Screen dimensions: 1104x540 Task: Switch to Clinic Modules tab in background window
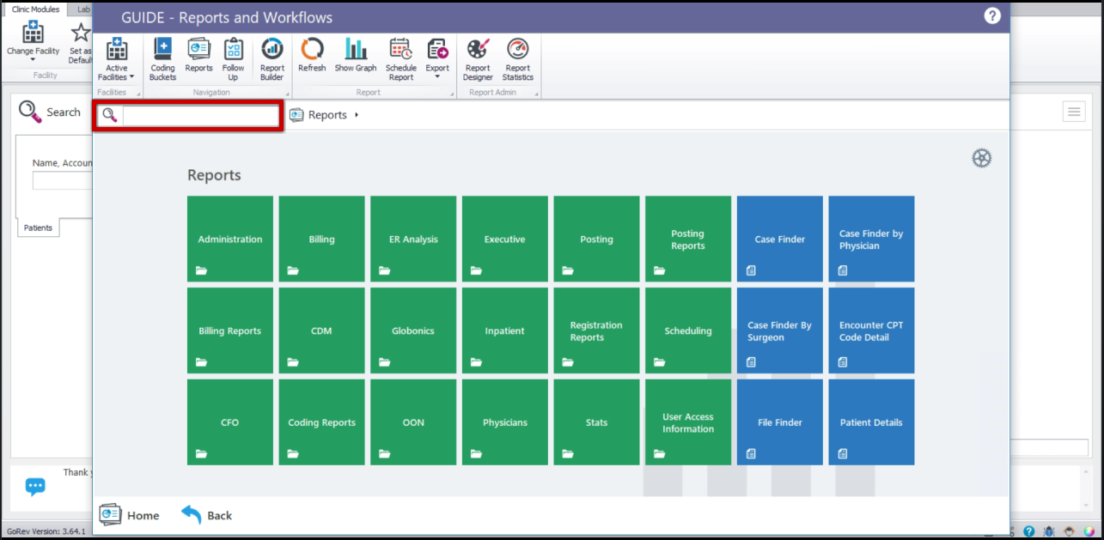pos(35,9)
